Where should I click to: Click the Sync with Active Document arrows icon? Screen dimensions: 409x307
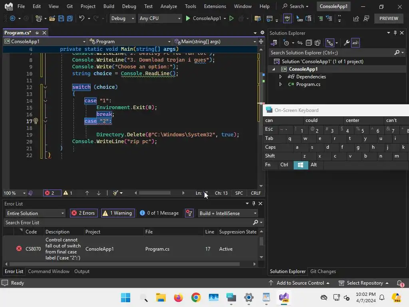300,43
